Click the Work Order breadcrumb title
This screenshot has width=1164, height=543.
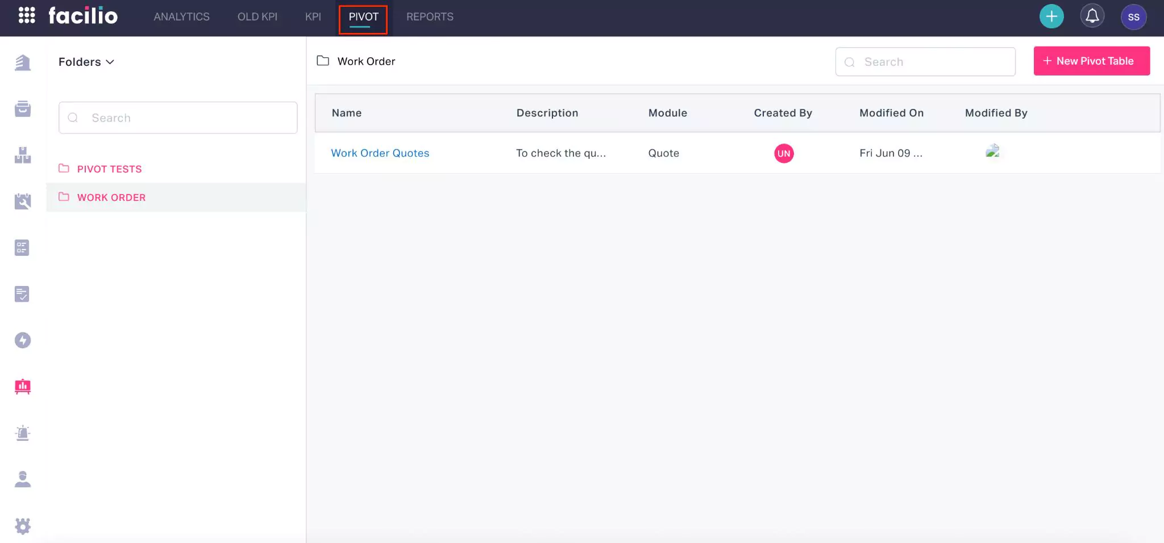(366, 61)
